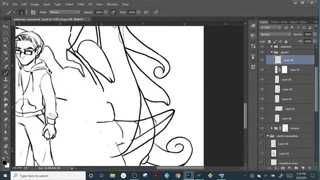Open brush preset picker dropdown
The image size is (320, 180).
pos(26,12)
